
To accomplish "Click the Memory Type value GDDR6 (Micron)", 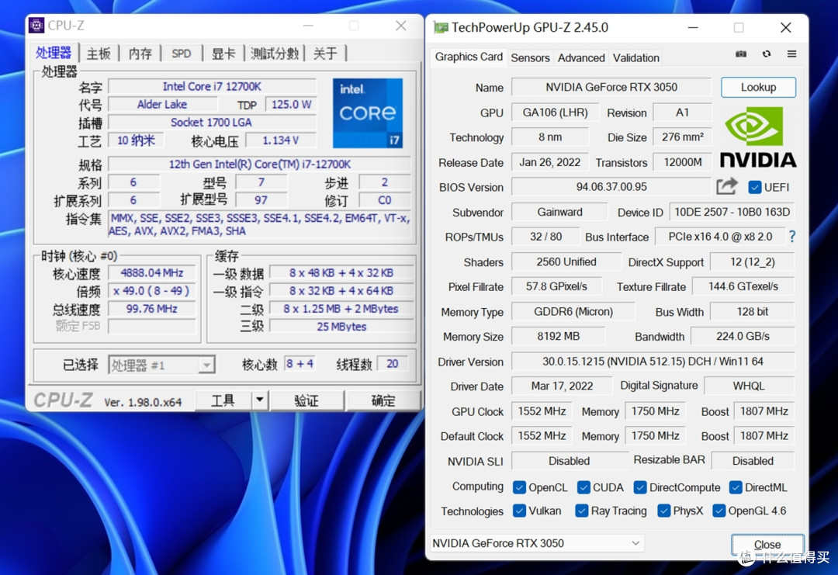I will point(573,311).
